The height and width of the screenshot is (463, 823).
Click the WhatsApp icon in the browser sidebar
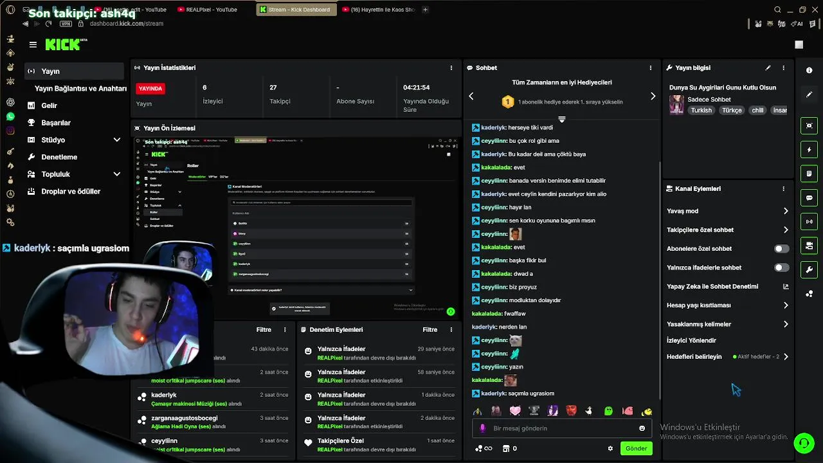(x=10, y=116)
